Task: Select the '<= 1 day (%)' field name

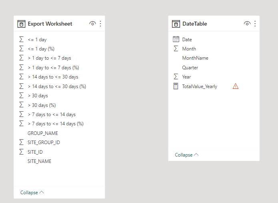Action: [41, 49]
